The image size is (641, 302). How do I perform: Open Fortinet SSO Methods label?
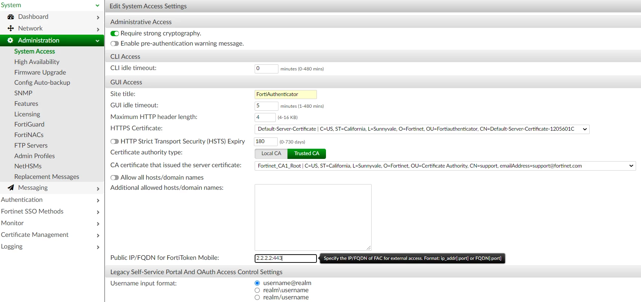tap(32, 211)
